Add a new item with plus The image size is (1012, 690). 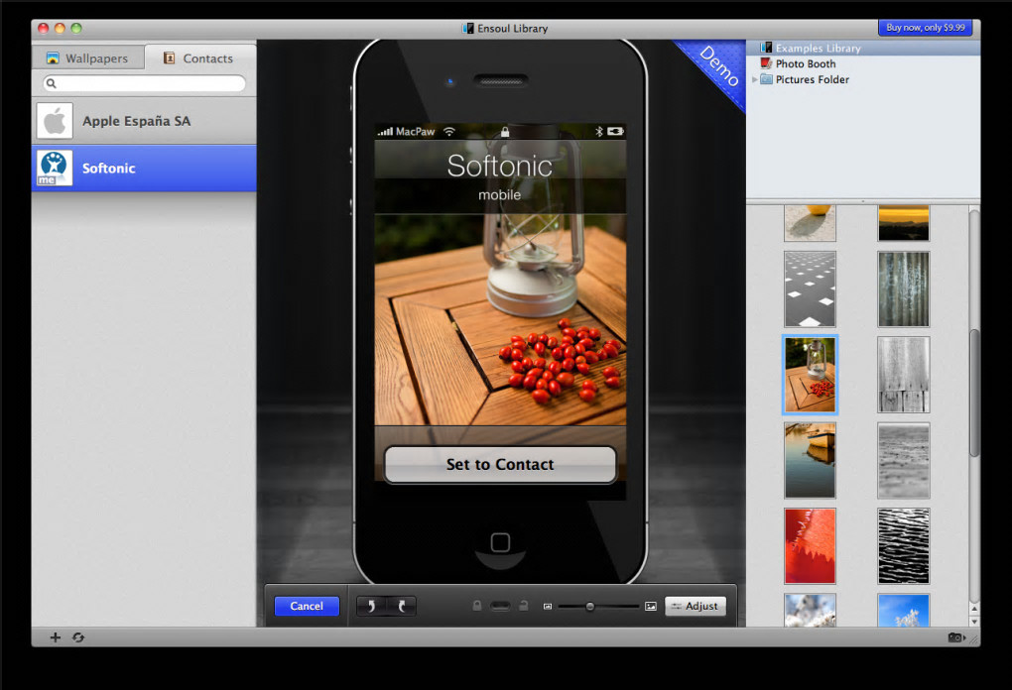pyautogui.click(x=56, y=637)
